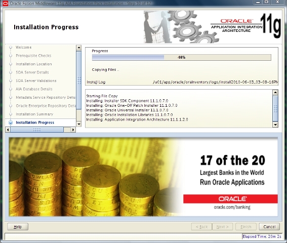Viewport: 287px width, 243px height.
Task: Click 'Oracle Installation Libraries' log line
Action: tap(130, 115)
